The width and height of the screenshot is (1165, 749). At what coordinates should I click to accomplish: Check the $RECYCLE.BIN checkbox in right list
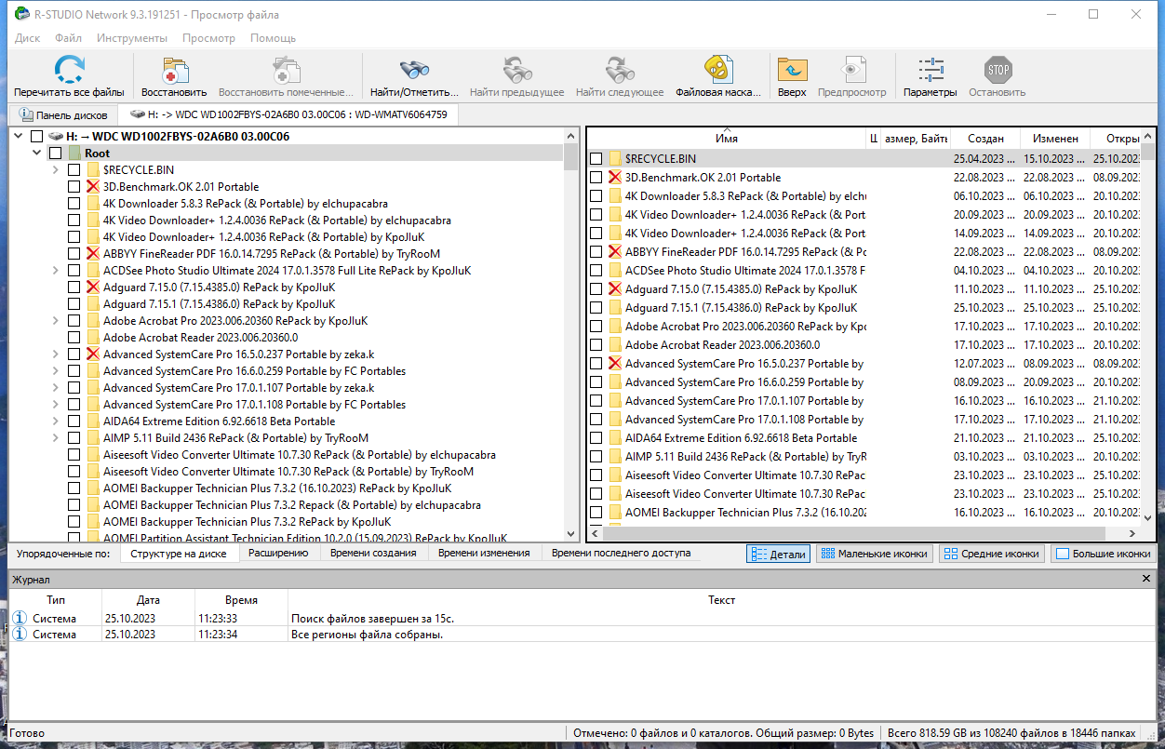pyautogui.click(x=596, y=159)
